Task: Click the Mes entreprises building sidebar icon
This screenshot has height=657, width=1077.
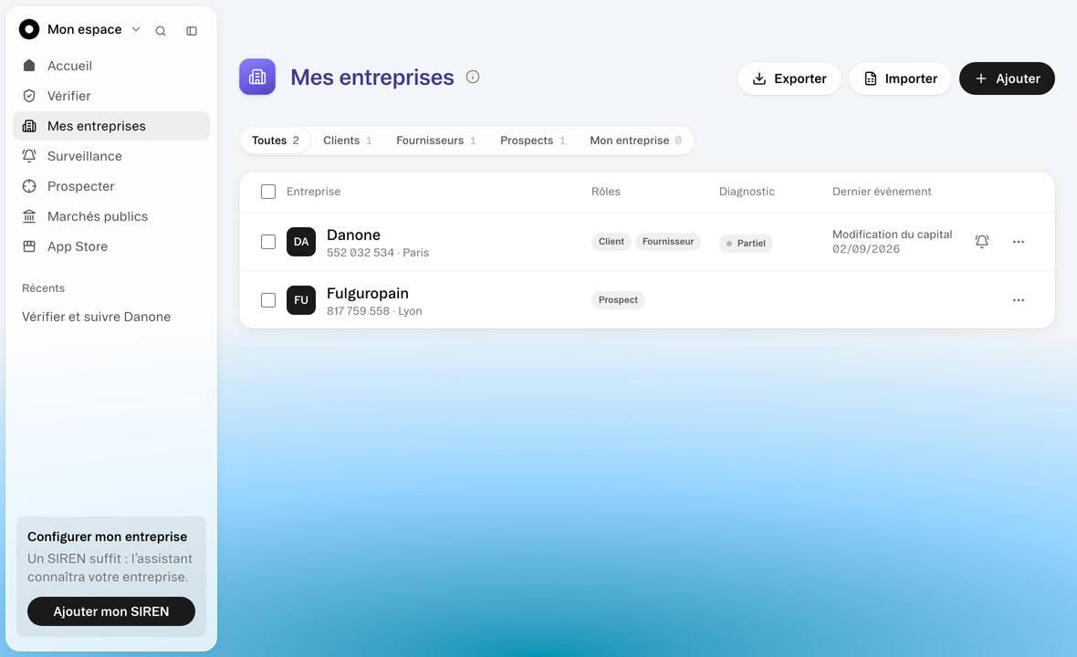Action: (29, 126)
